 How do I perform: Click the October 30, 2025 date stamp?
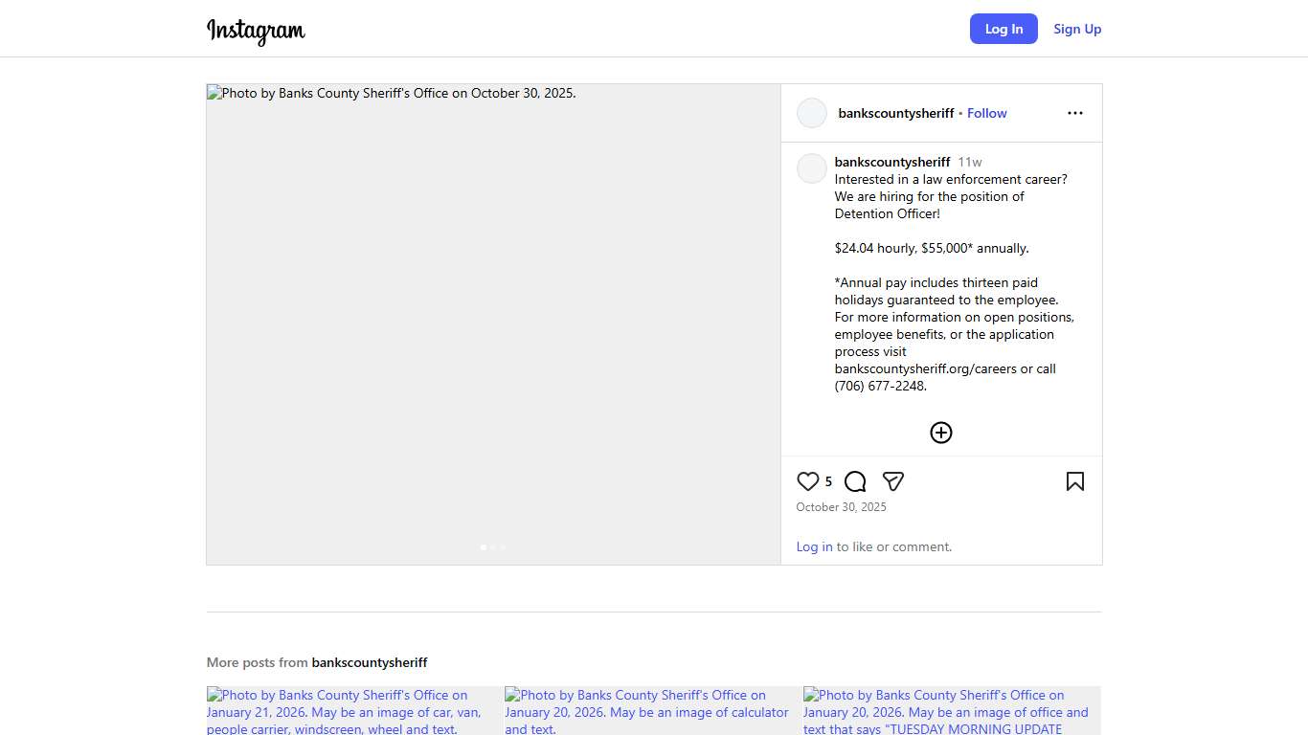(x=841, y=507)
